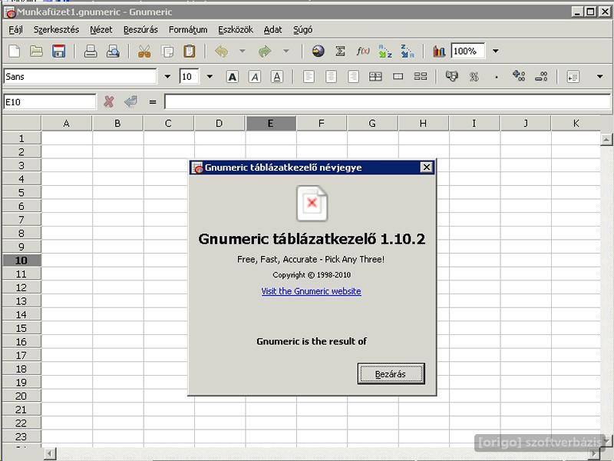Cancel cell entry with the red X
Image resolution: width=614 pixels, height=461 pixels.
pos(109,102)
